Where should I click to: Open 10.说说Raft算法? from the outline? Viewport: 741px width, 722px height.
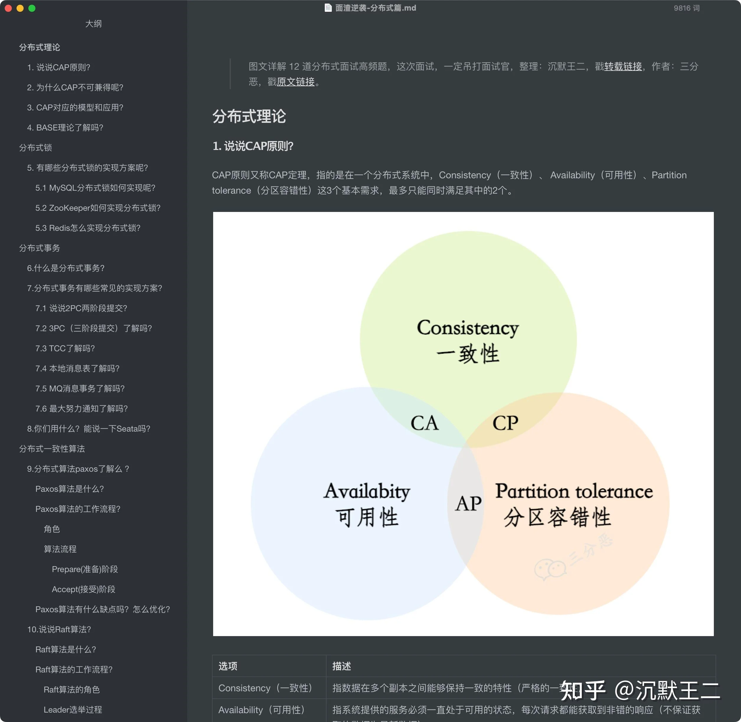pyautogui.click(x=59, y=629)
